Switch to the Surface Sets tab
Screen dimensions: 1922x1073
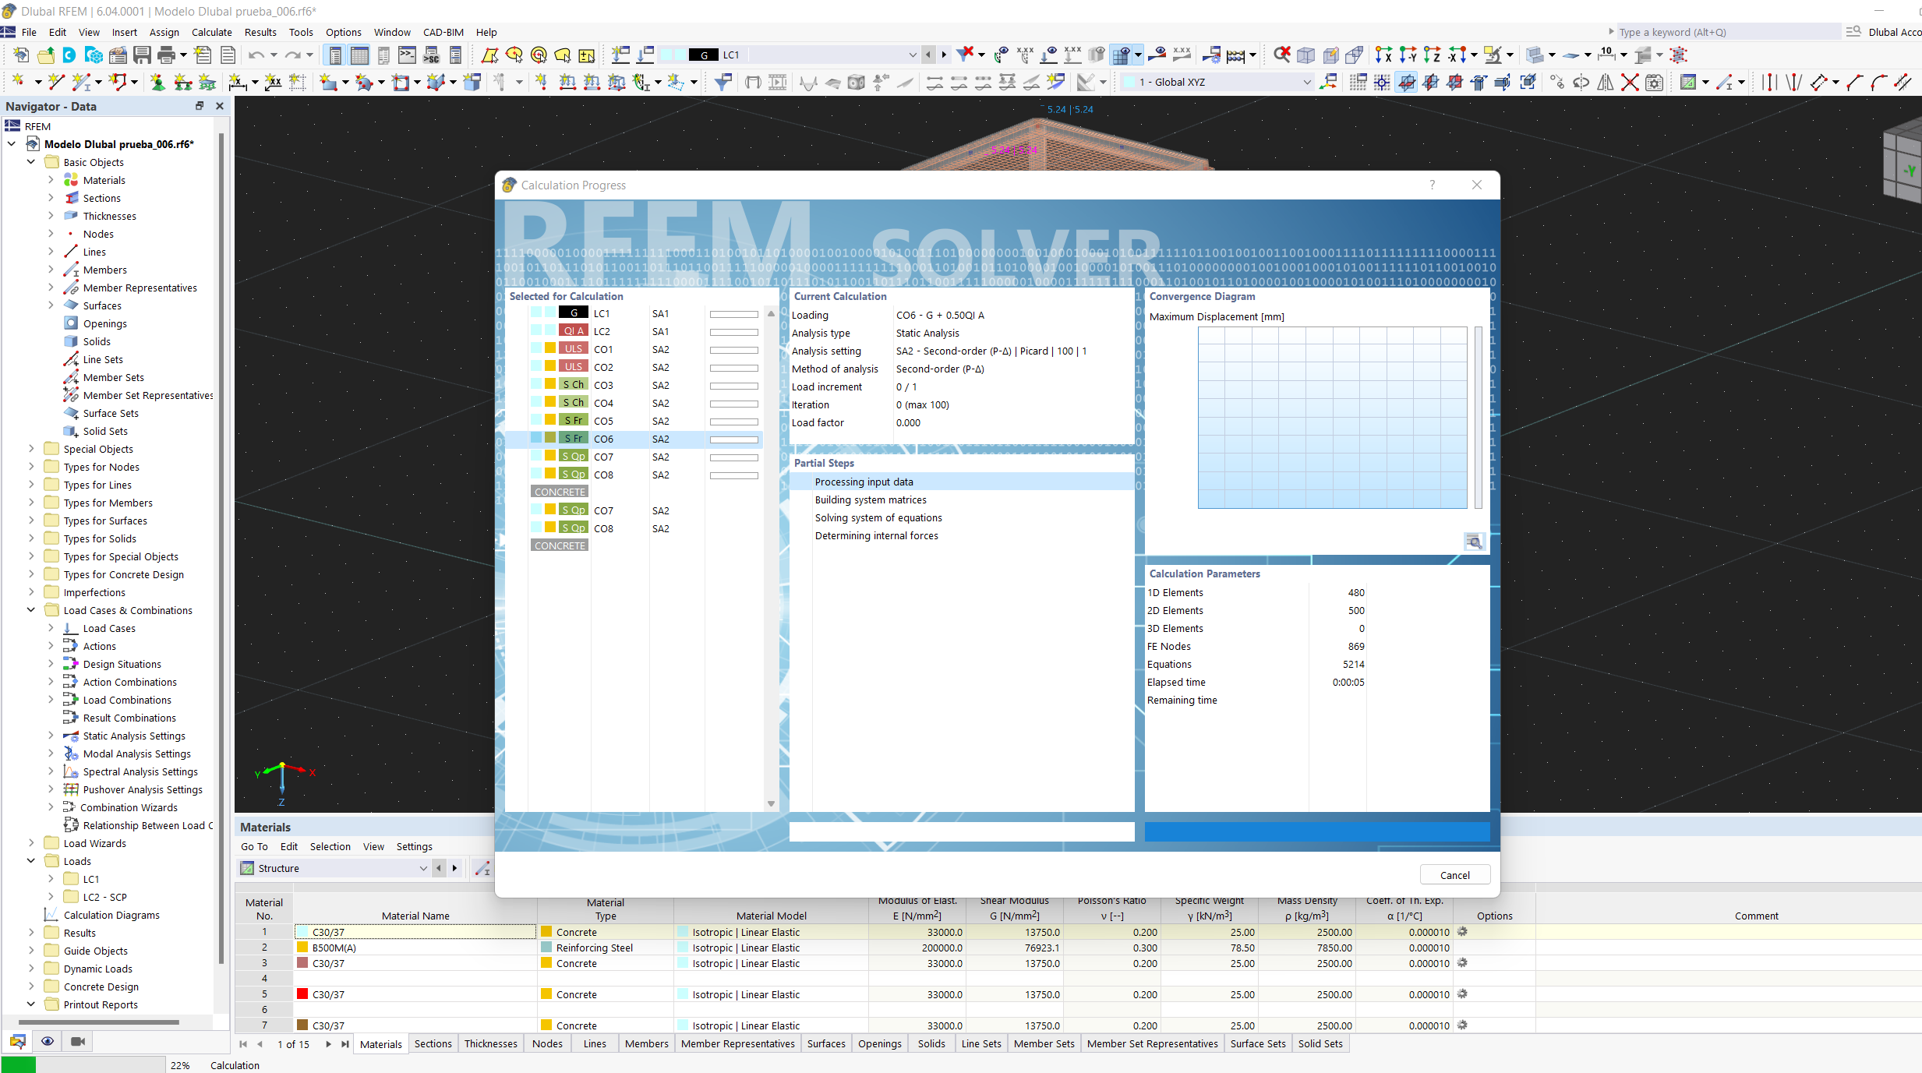click(1258, 1044)
